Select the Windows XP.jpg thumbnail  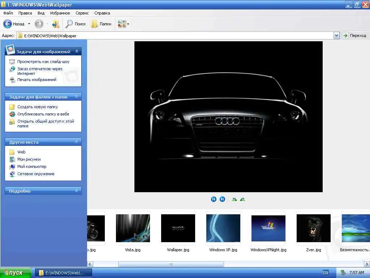pos(223,228)
